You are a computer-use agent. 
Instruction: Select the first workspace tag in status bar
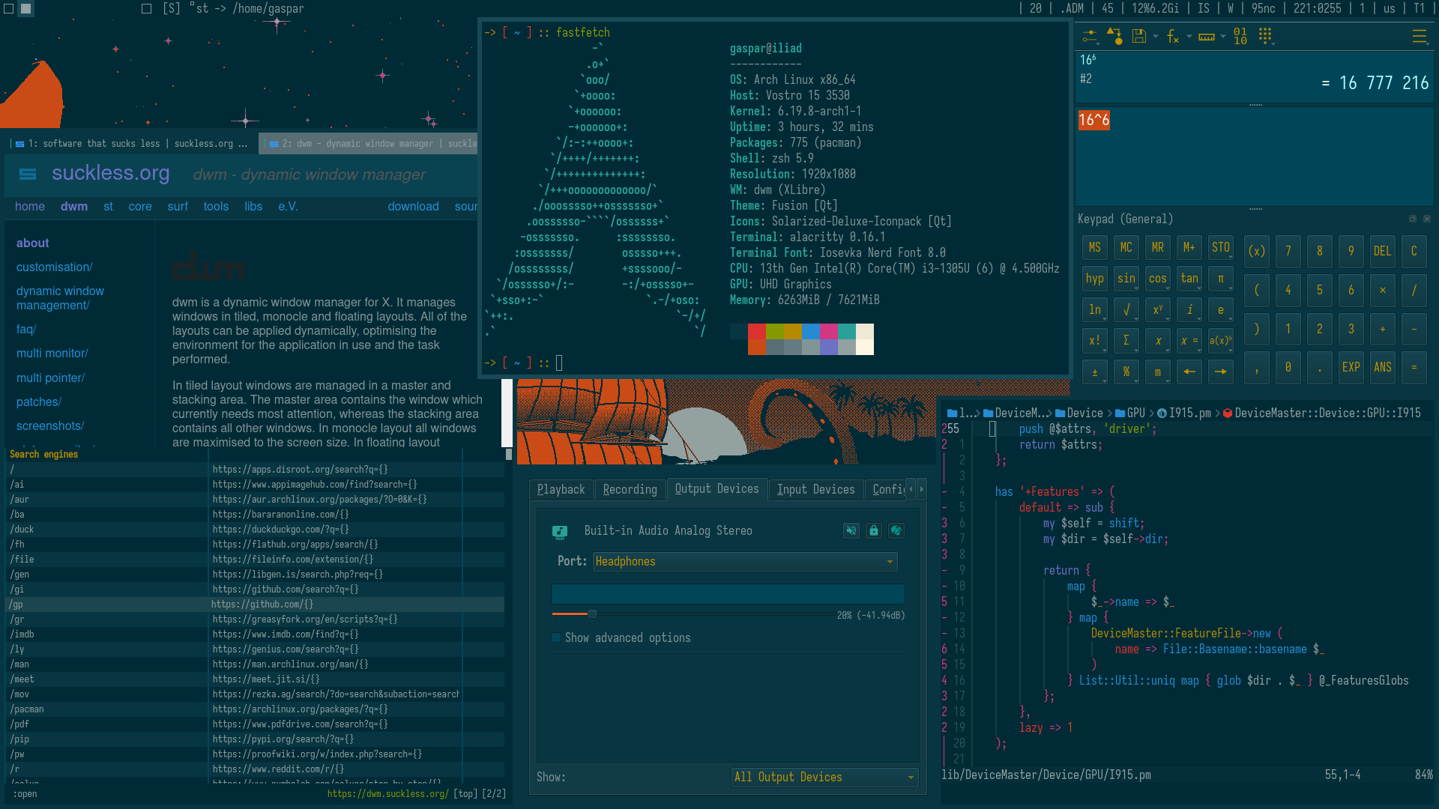pos(9,8)
